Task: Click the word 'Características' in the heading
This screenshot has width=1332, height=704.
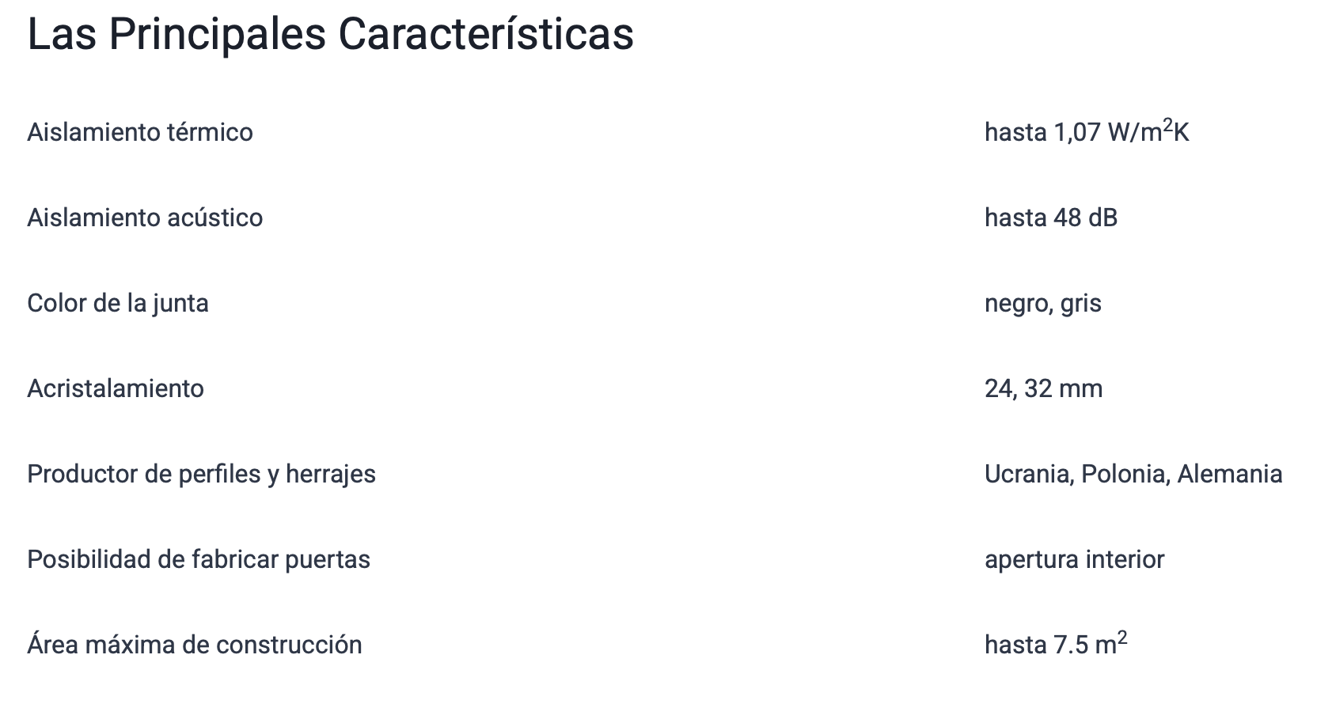Action: (x=485, y=34)
